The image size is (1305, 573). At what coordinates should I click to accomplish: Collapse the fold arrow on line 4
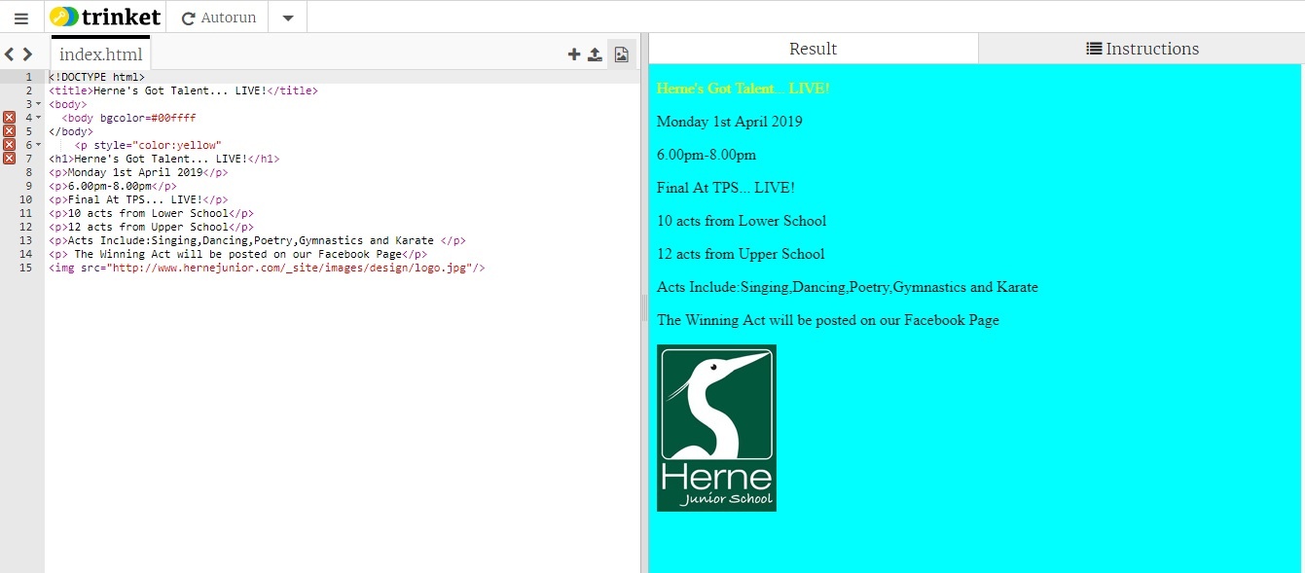point(39,118)
